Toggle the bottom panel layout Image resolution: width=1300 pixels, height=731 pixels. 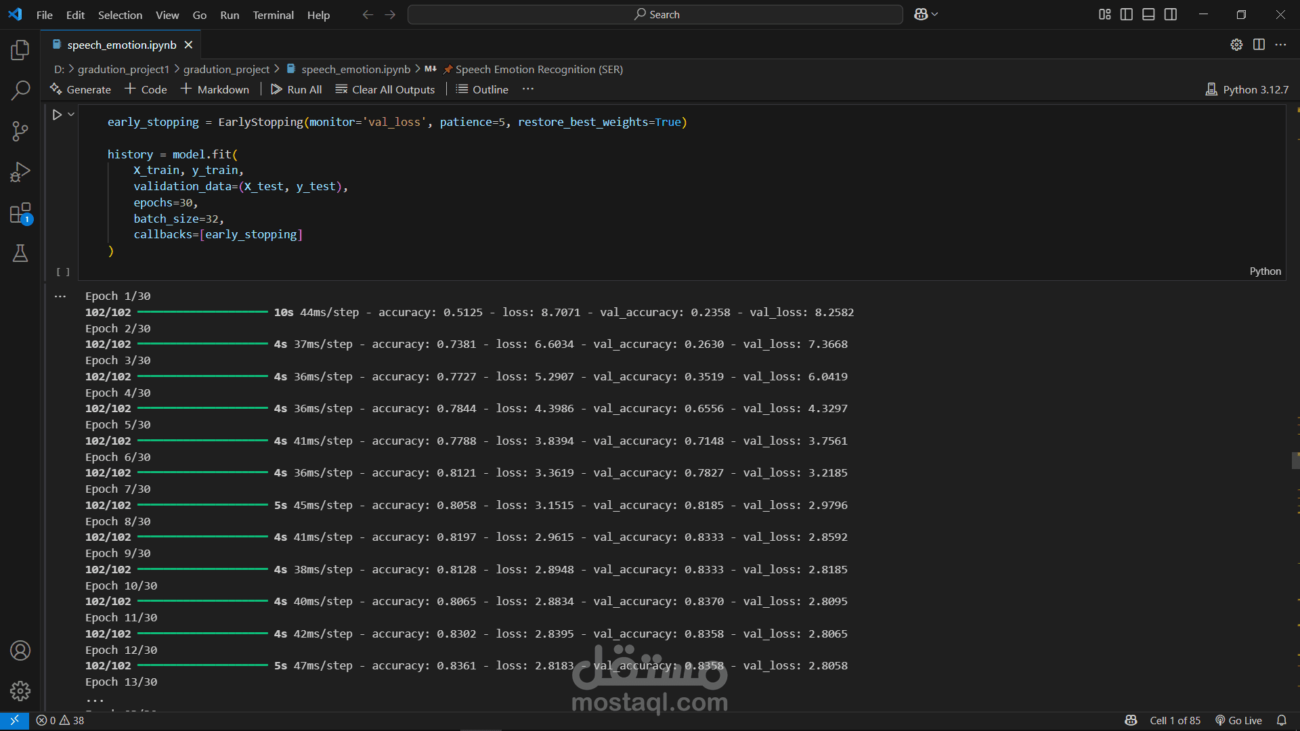pyautogui.click(x=1148, y=14)
